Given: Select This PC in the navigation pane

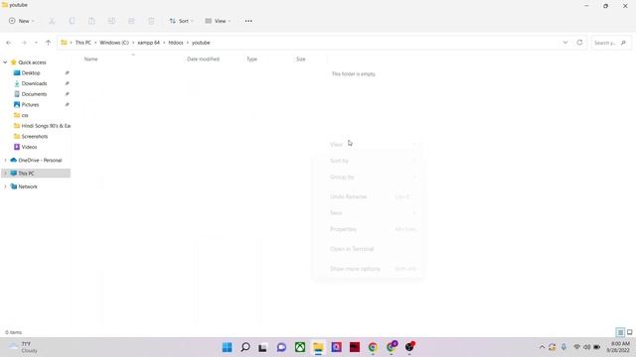Looking at the screenshot, I should (x=26, y=174).
